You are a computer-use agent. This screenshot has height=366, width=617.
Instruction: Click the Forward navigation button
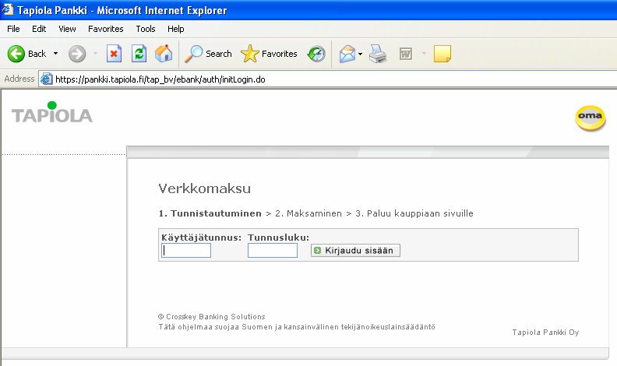point(77,54)
